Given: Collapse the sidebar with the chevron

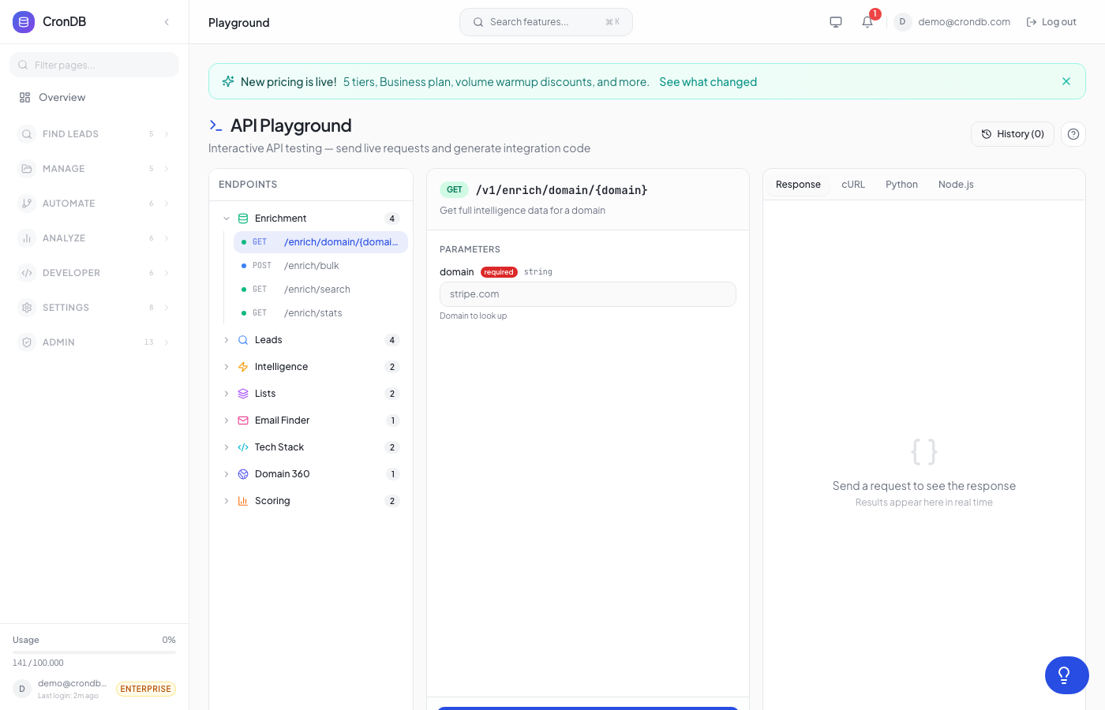Looking at the screenshot, I should click(x=167, y=22).
